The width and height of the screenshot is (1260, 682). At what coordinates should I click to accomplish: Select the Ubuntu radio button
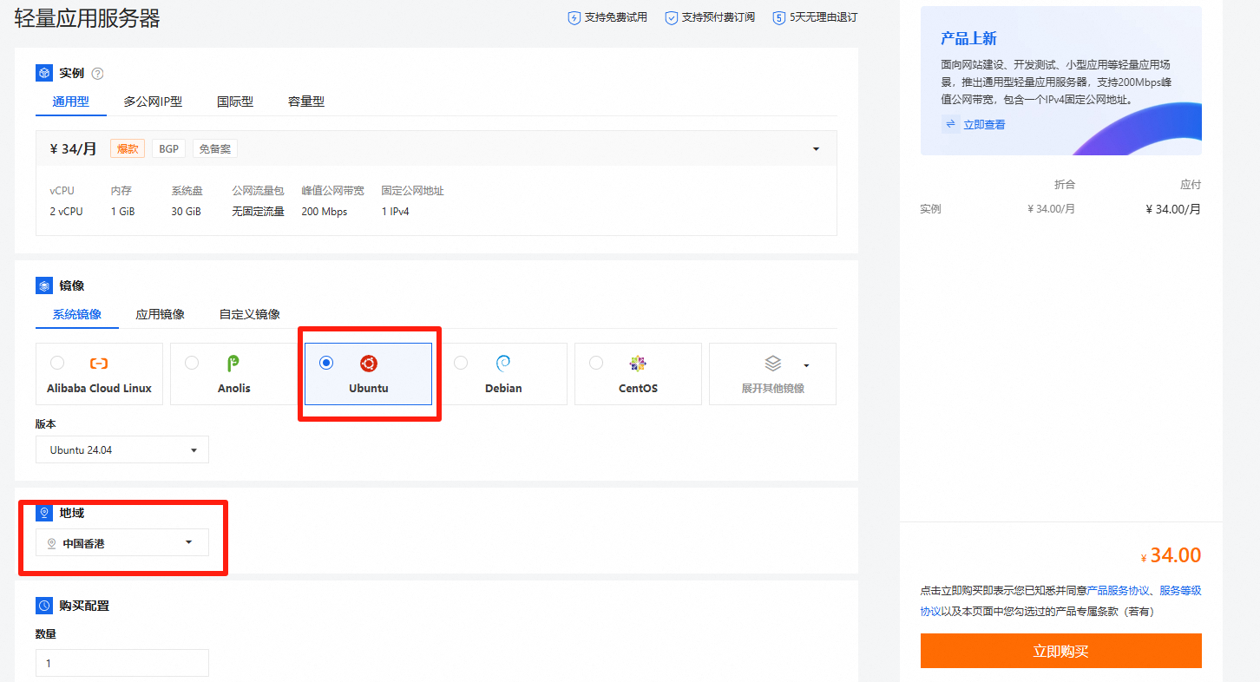(326, 363)
